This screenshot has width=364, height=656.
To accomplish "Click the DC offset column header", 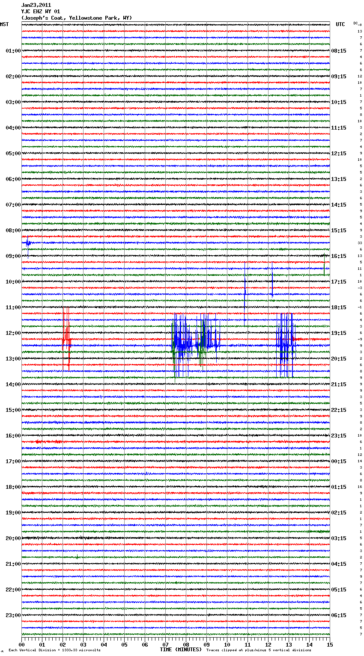I will 356,24.
